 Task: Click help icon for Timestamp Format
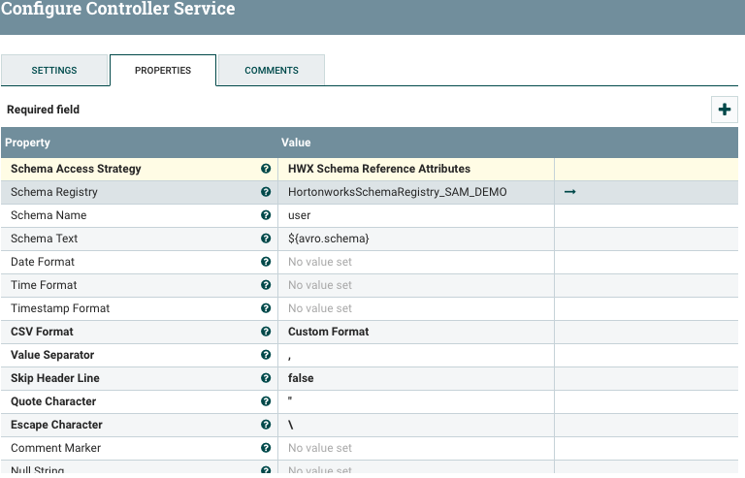266,308
